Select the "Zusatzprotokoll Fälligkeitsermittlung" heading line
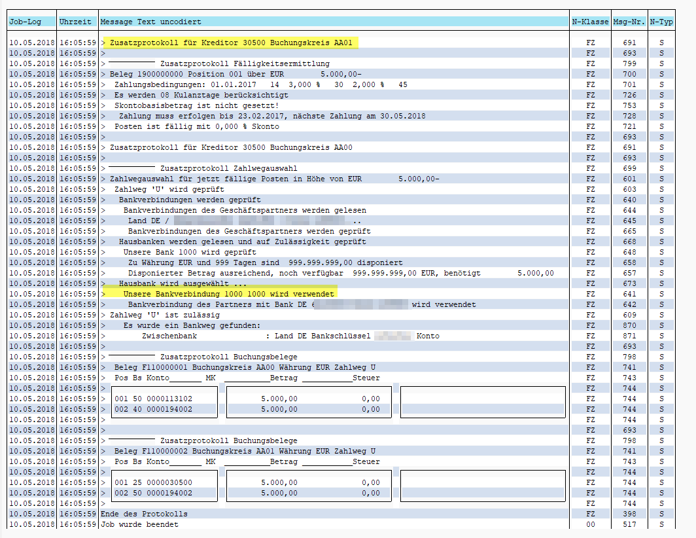The width and height of the screenshot is (696, 538). tap(245, 64)
